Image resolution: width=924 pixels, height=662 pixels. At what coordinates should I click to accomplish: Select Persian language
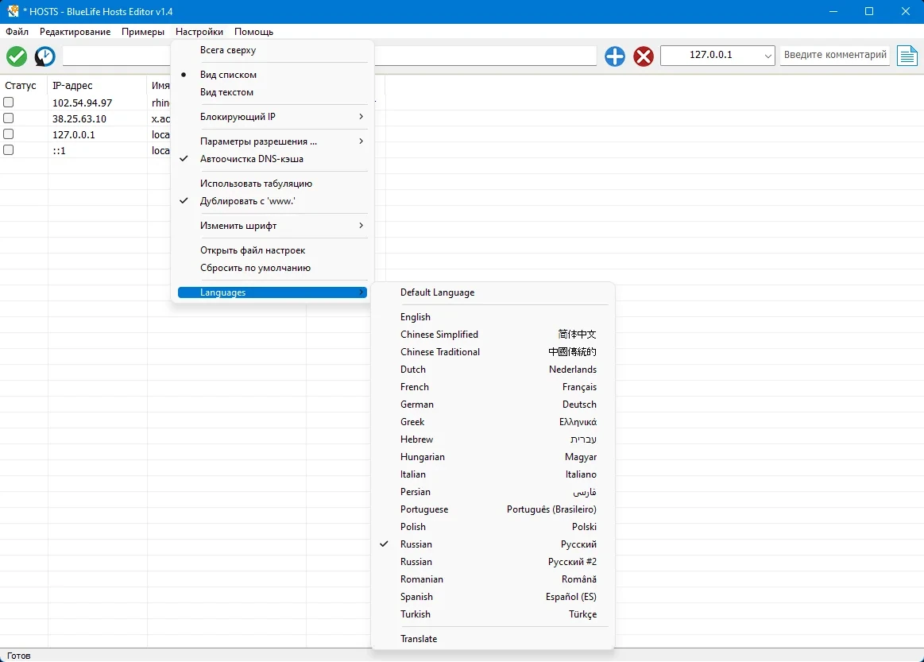[x=493, y=492]
